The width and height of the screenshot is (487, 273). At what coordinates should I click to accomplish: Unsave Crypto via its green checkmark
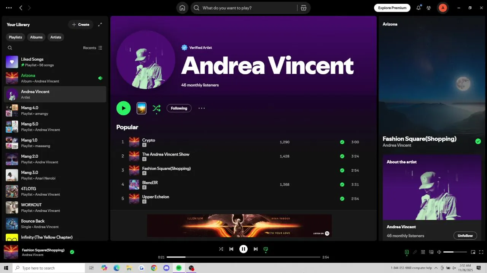[342, 142]
